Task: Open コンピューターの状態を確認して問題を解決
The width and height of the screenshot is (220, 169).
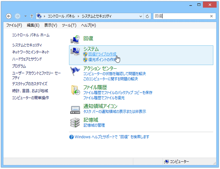Action: [115, 74]
